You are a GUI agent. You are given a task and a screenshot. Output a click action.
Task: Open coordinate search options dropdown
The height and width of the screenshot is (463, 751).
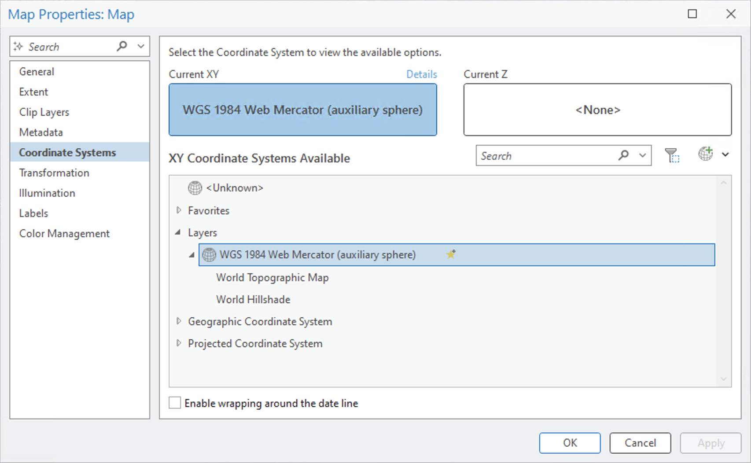coord(643,155)
